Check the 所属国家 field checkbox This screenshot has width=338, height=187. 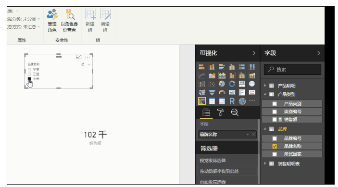(x=275, y=154)
